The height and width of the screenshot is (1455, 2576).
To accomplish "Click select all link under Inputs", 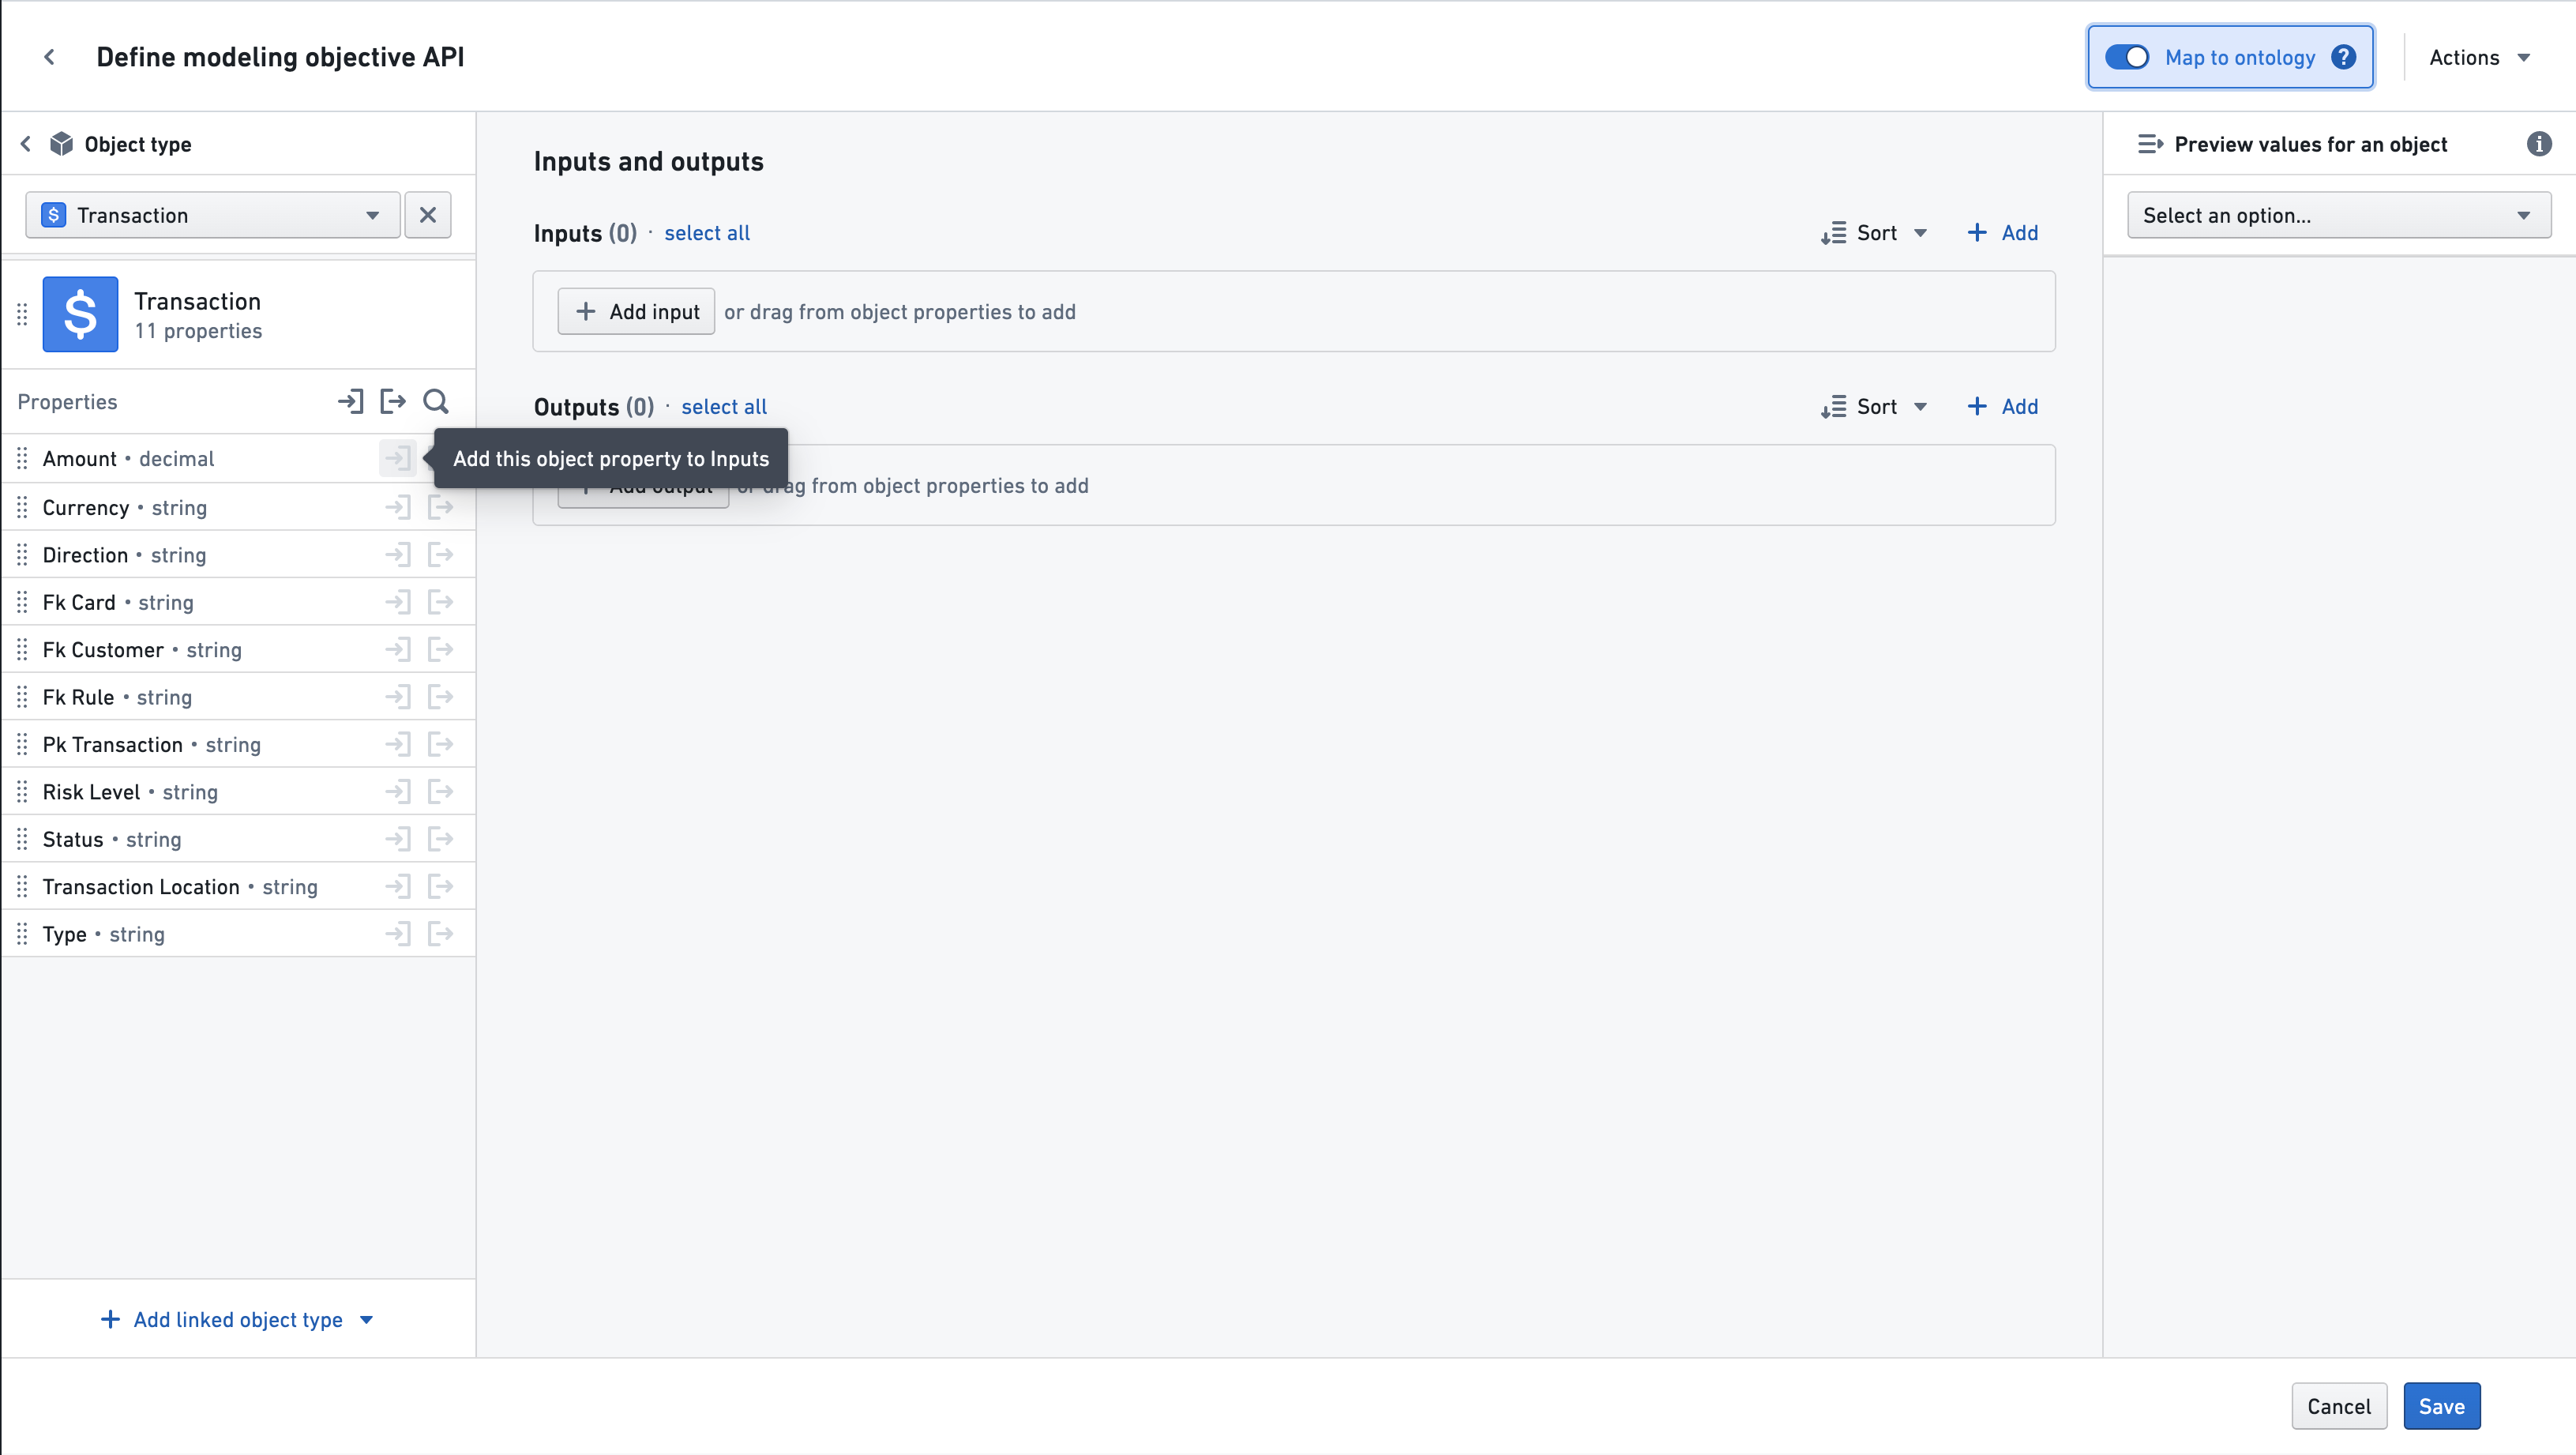I will 706,232.
